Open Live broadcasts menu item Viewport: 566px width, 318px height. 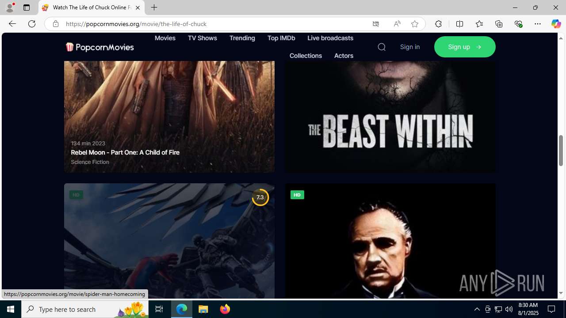coord(330,38)
